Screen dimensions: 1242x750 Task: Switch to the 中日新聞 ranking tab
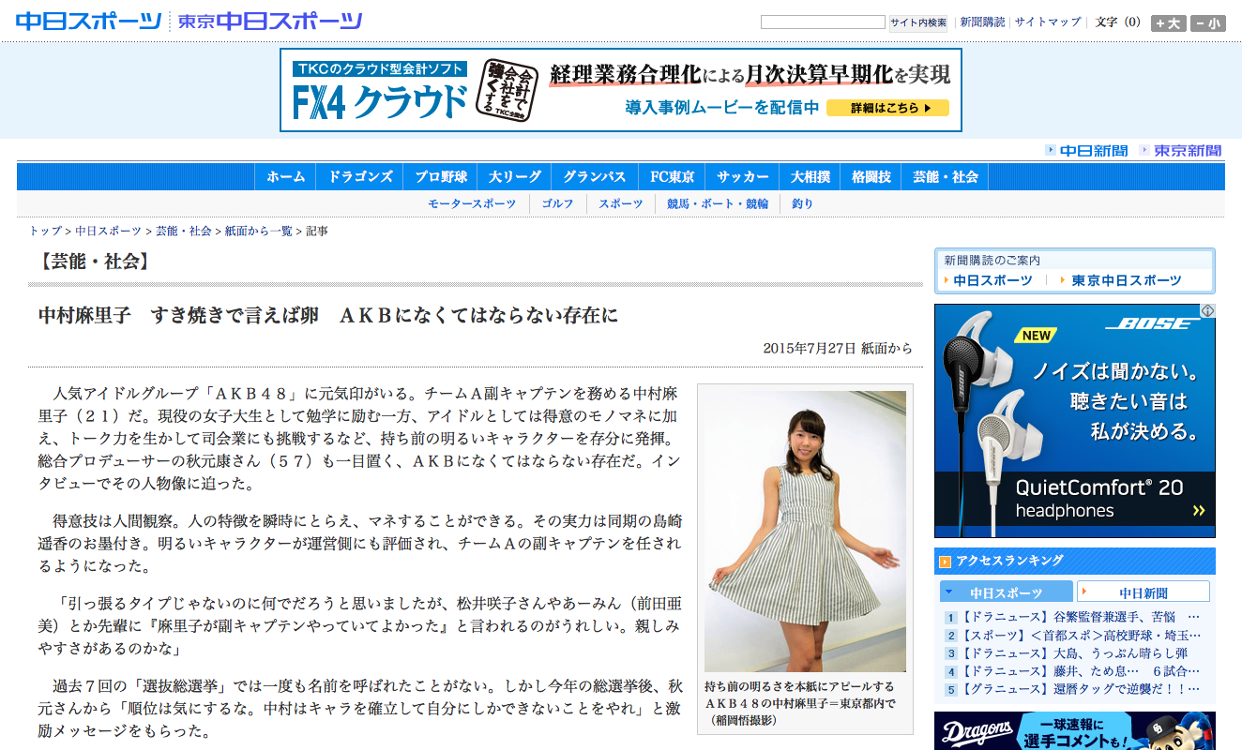click(x=1144, y=591)
